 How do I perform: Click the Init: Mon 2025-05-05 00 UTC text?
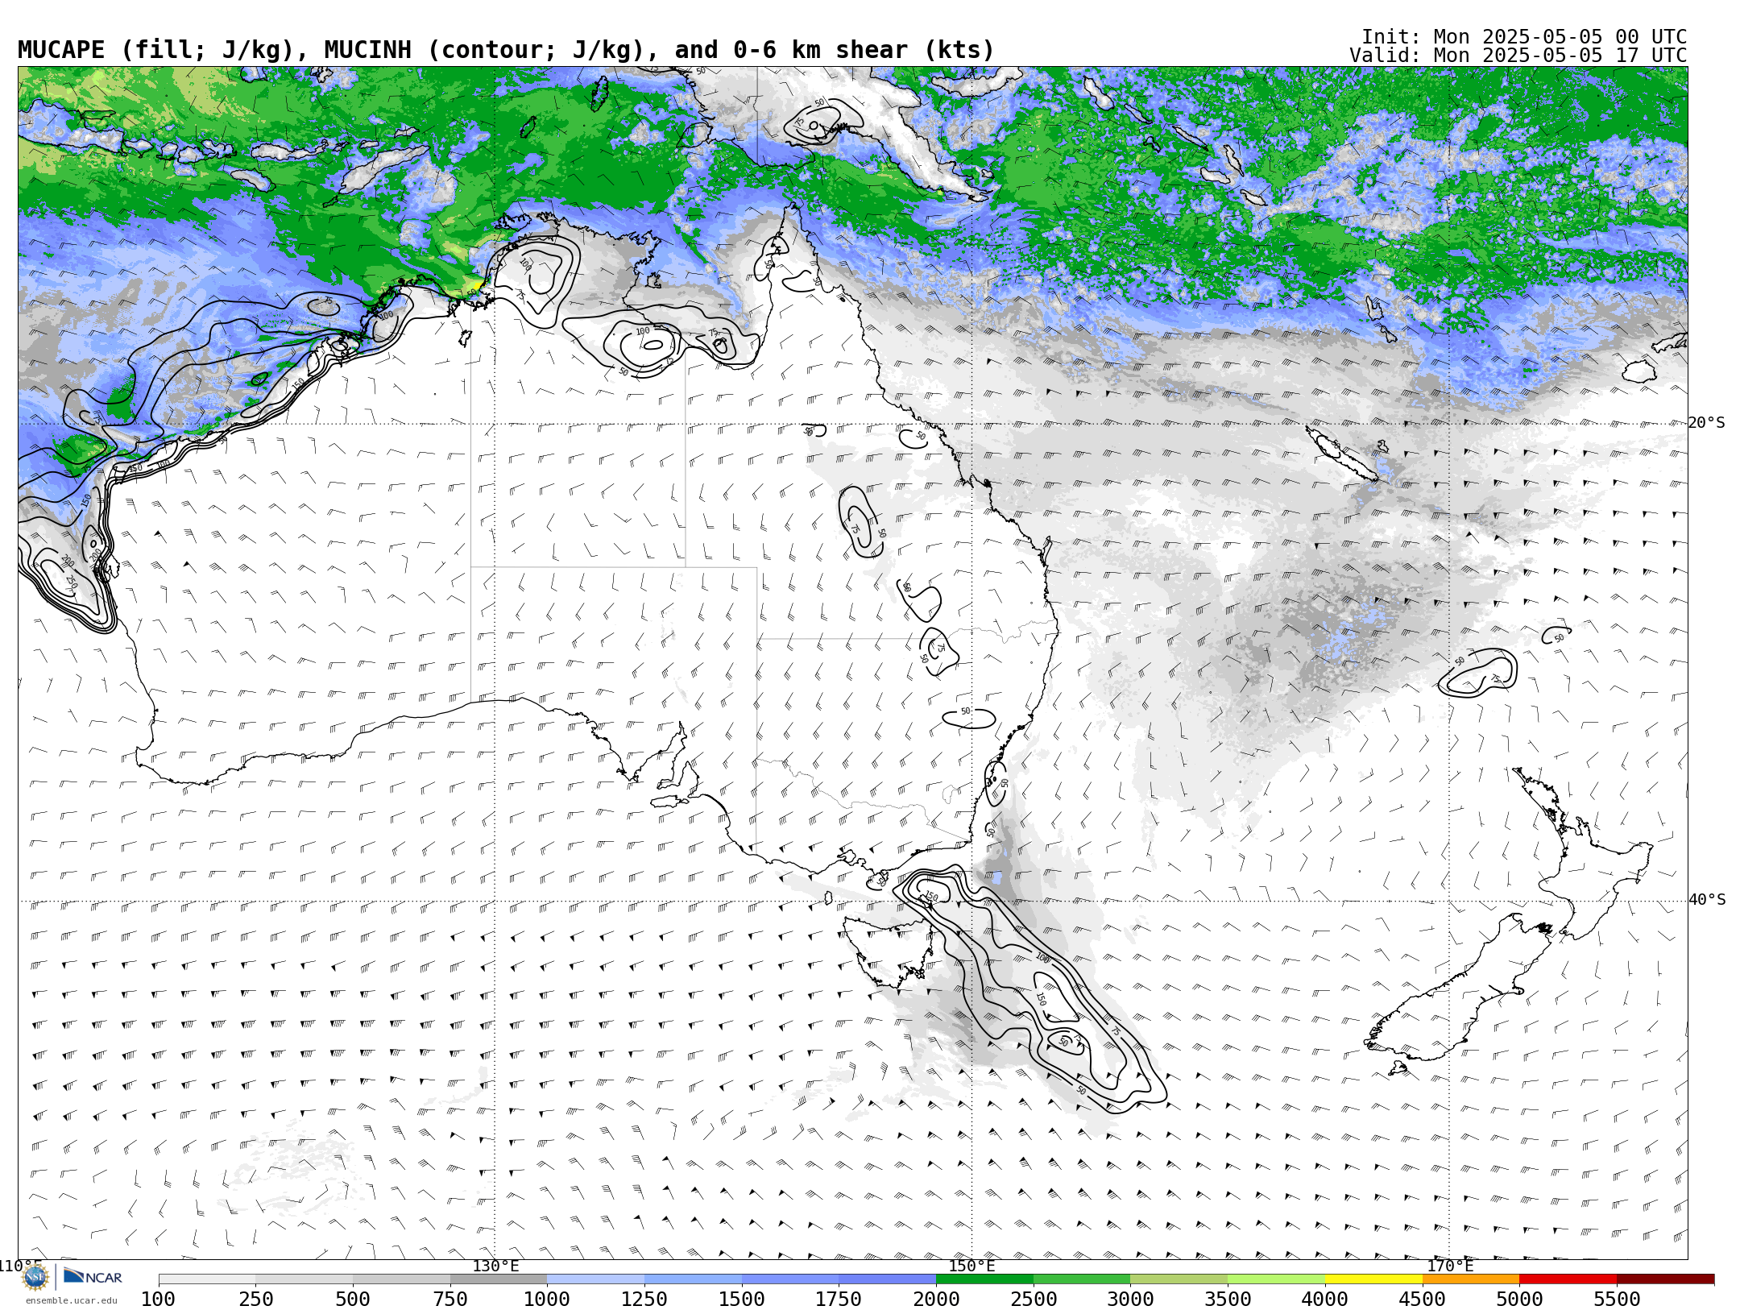coord(1524,37)
